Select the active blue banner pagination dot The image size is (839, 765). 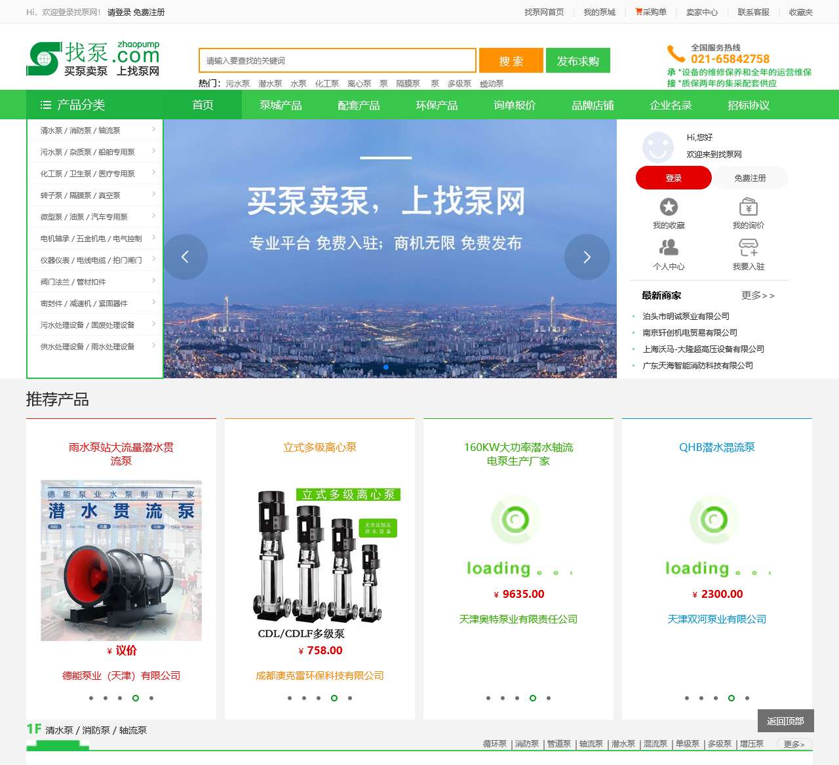pos(386,367)
